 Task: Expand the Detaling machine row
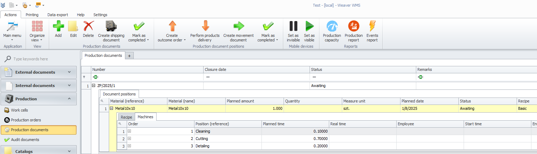[129, 146]
